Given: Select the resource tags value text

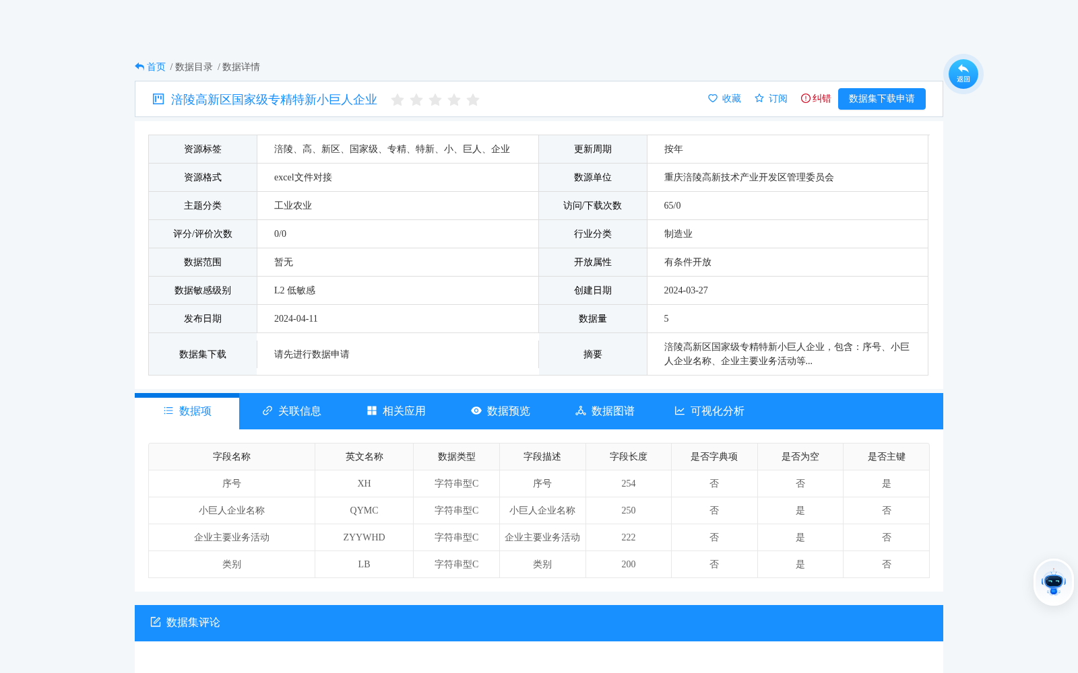Looking at the screenshot, I should [x=392, y=149].
